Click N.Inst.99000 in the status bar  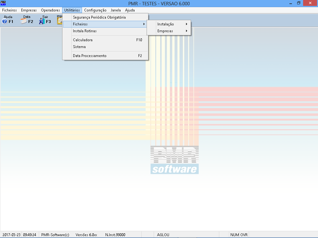tap(115, 235)
